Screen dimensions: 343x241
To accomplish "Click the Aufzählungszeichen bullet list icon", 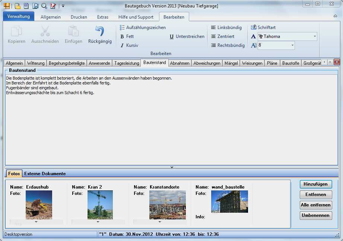I will (x=122, y=28).
